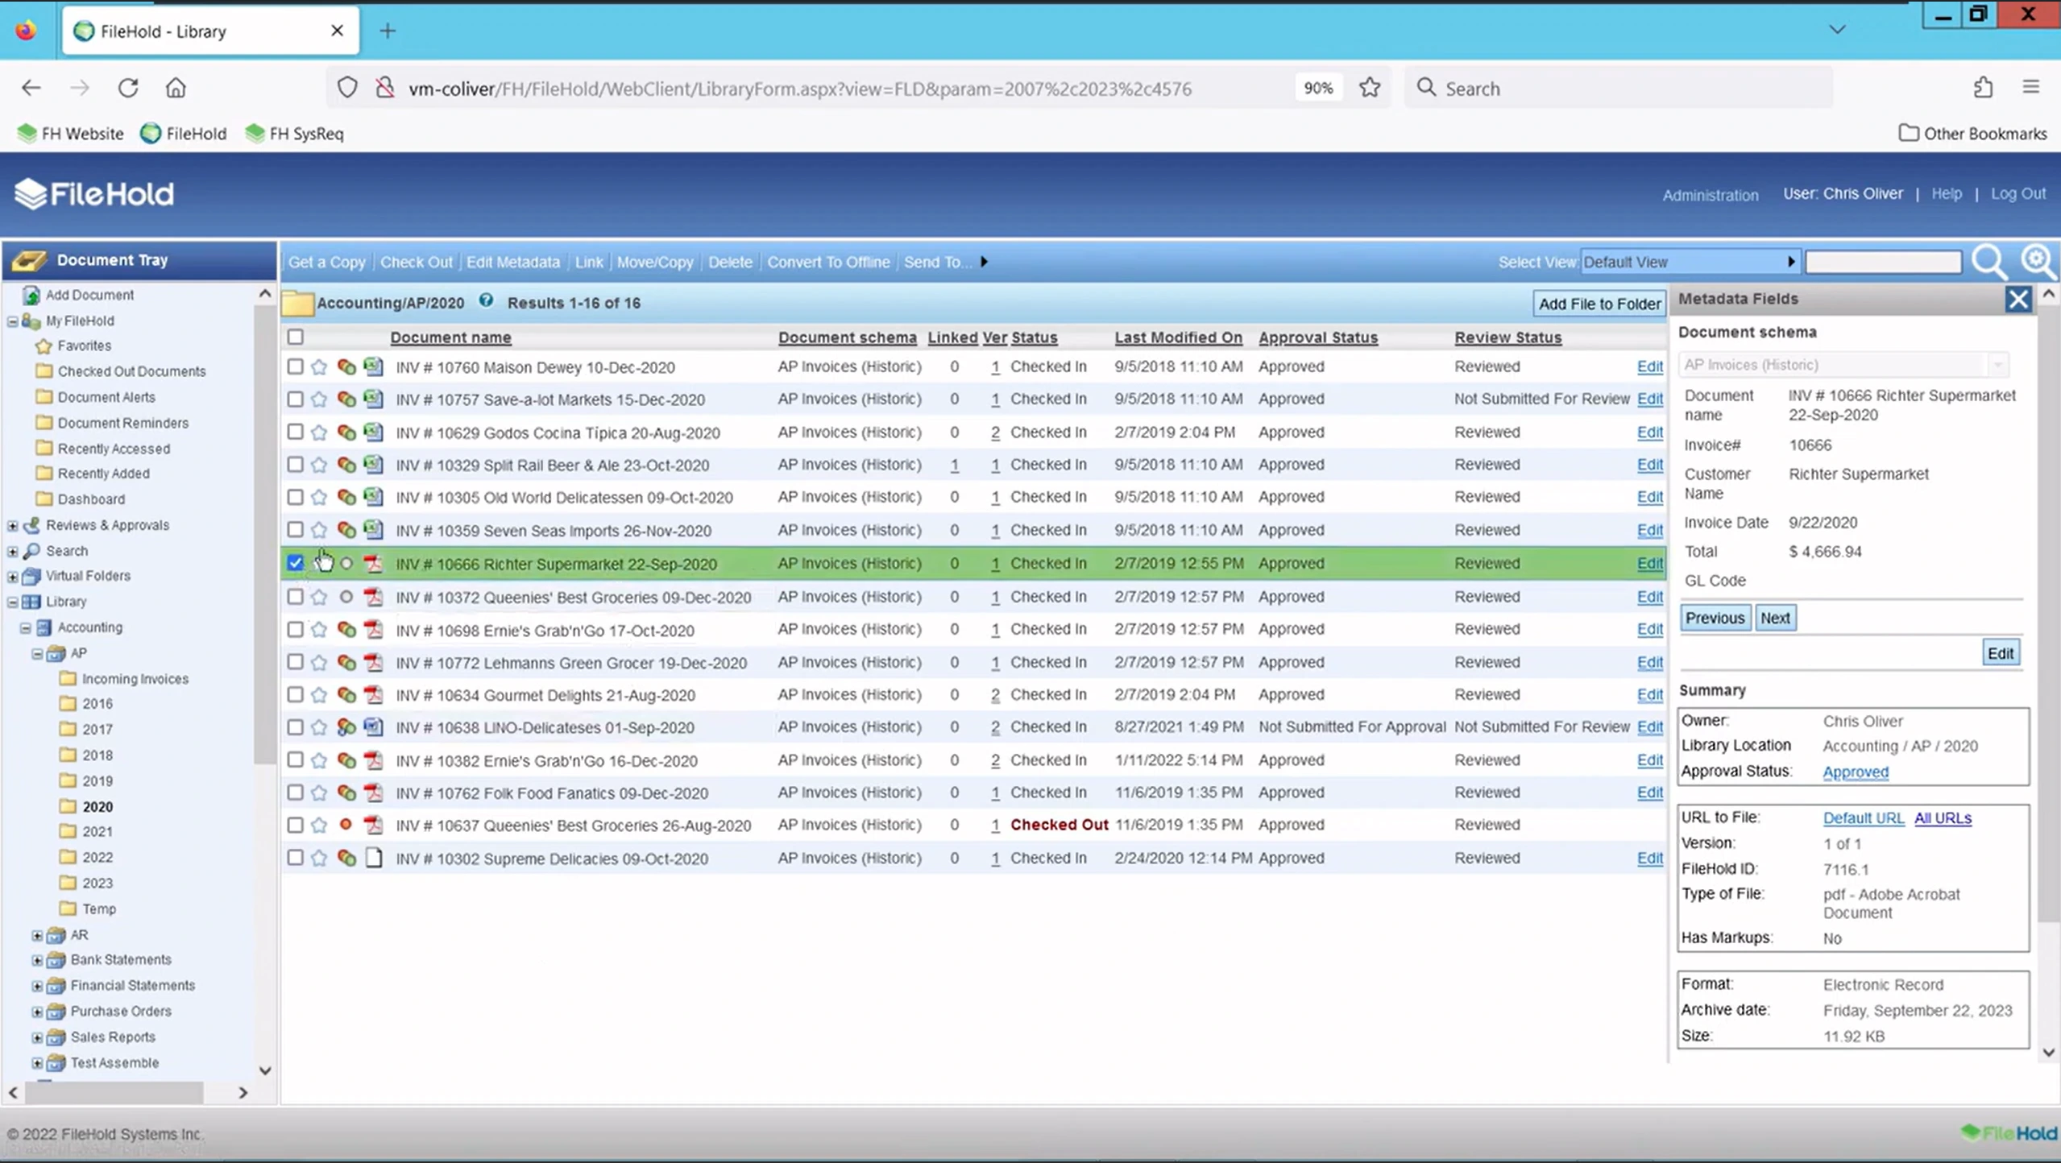2061x1163 pixels.
Task: Close the Metadata Fields panel
Action: [2017, 300]
